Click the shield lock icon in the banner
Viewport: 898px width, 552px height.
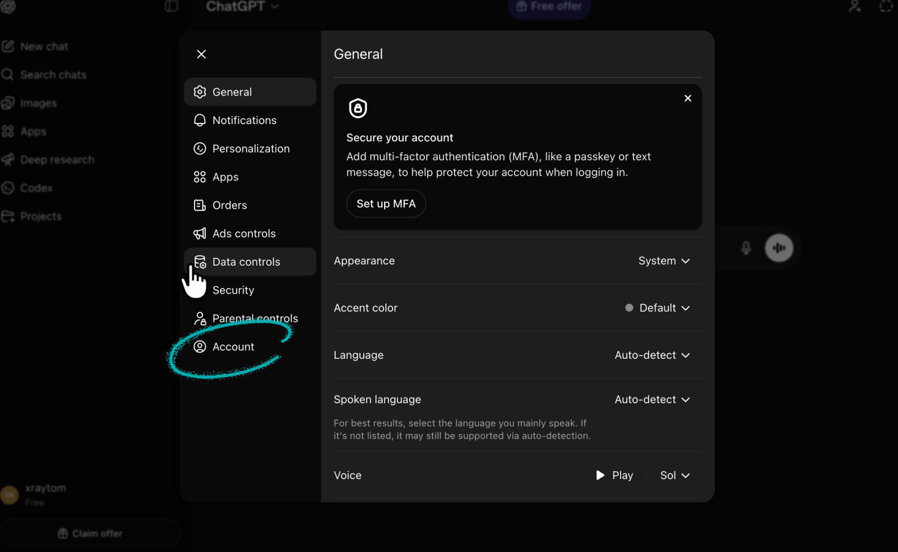tap(358, 108)
